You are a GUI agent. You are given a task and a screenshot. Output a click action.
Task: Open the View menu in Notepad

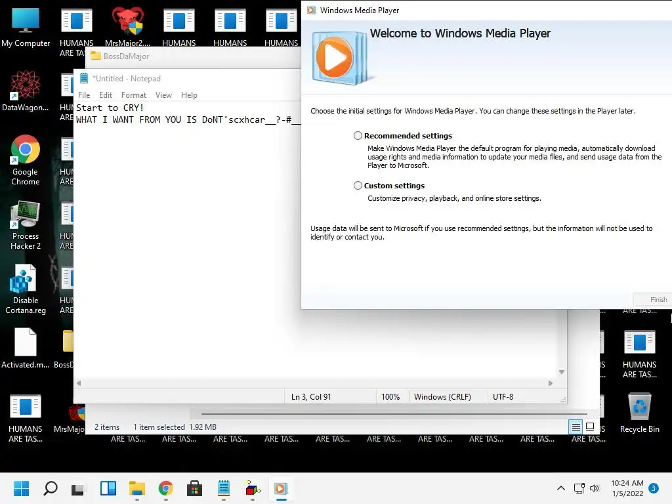click(163, 95)
